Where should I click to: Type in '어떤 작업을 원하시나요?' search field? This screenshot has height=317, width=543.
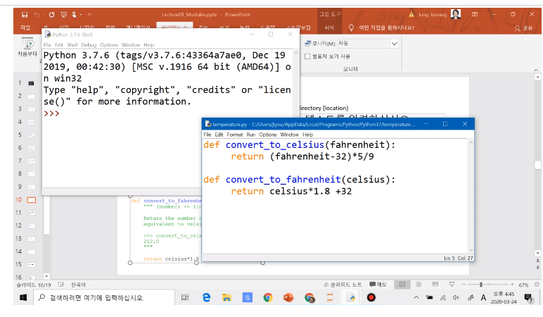tap(386, 27)
